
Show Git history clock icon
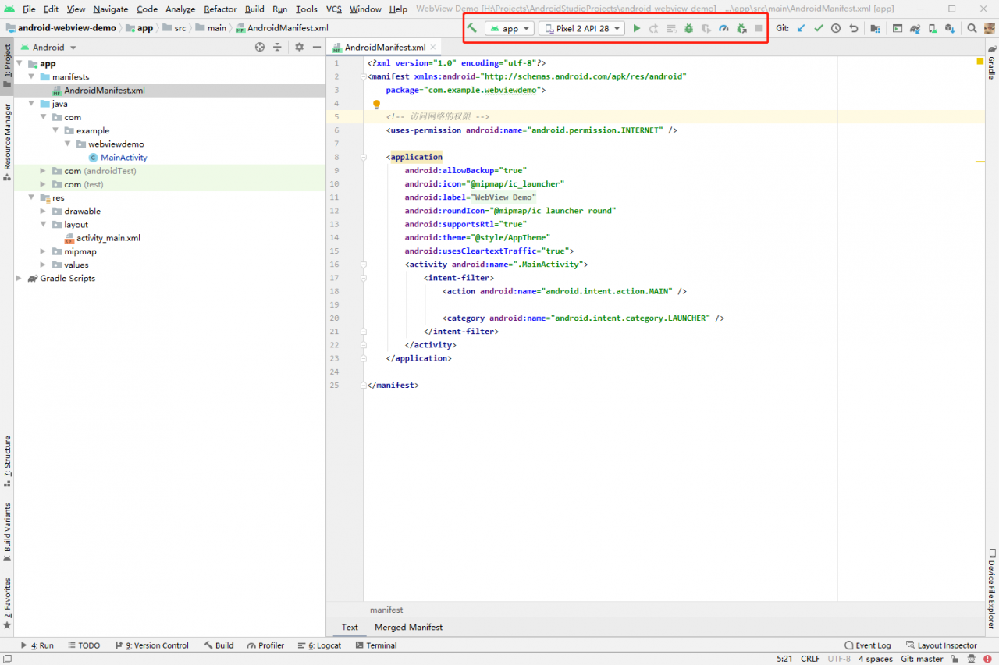coord(836,28)
